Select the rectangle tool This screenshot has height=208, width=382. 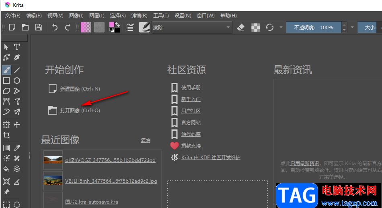coord(6,81)
